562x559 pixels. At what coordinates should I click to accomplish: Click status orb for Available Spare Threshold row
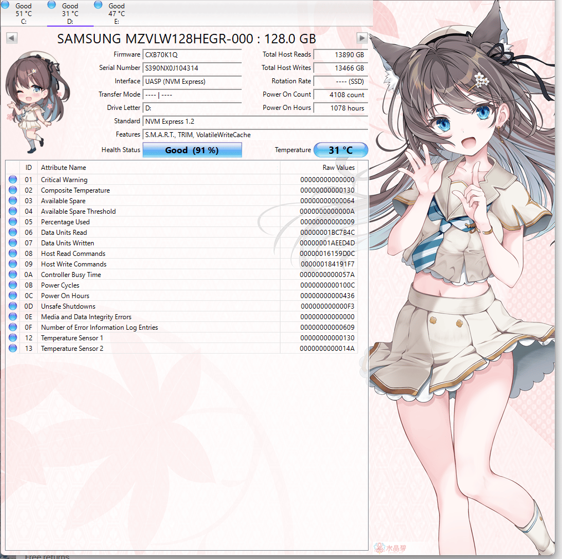pyautogui.click(x=13, y=211)
